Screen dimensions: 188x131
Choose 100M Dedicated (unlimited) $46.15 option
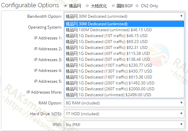[x=124, y=30]
